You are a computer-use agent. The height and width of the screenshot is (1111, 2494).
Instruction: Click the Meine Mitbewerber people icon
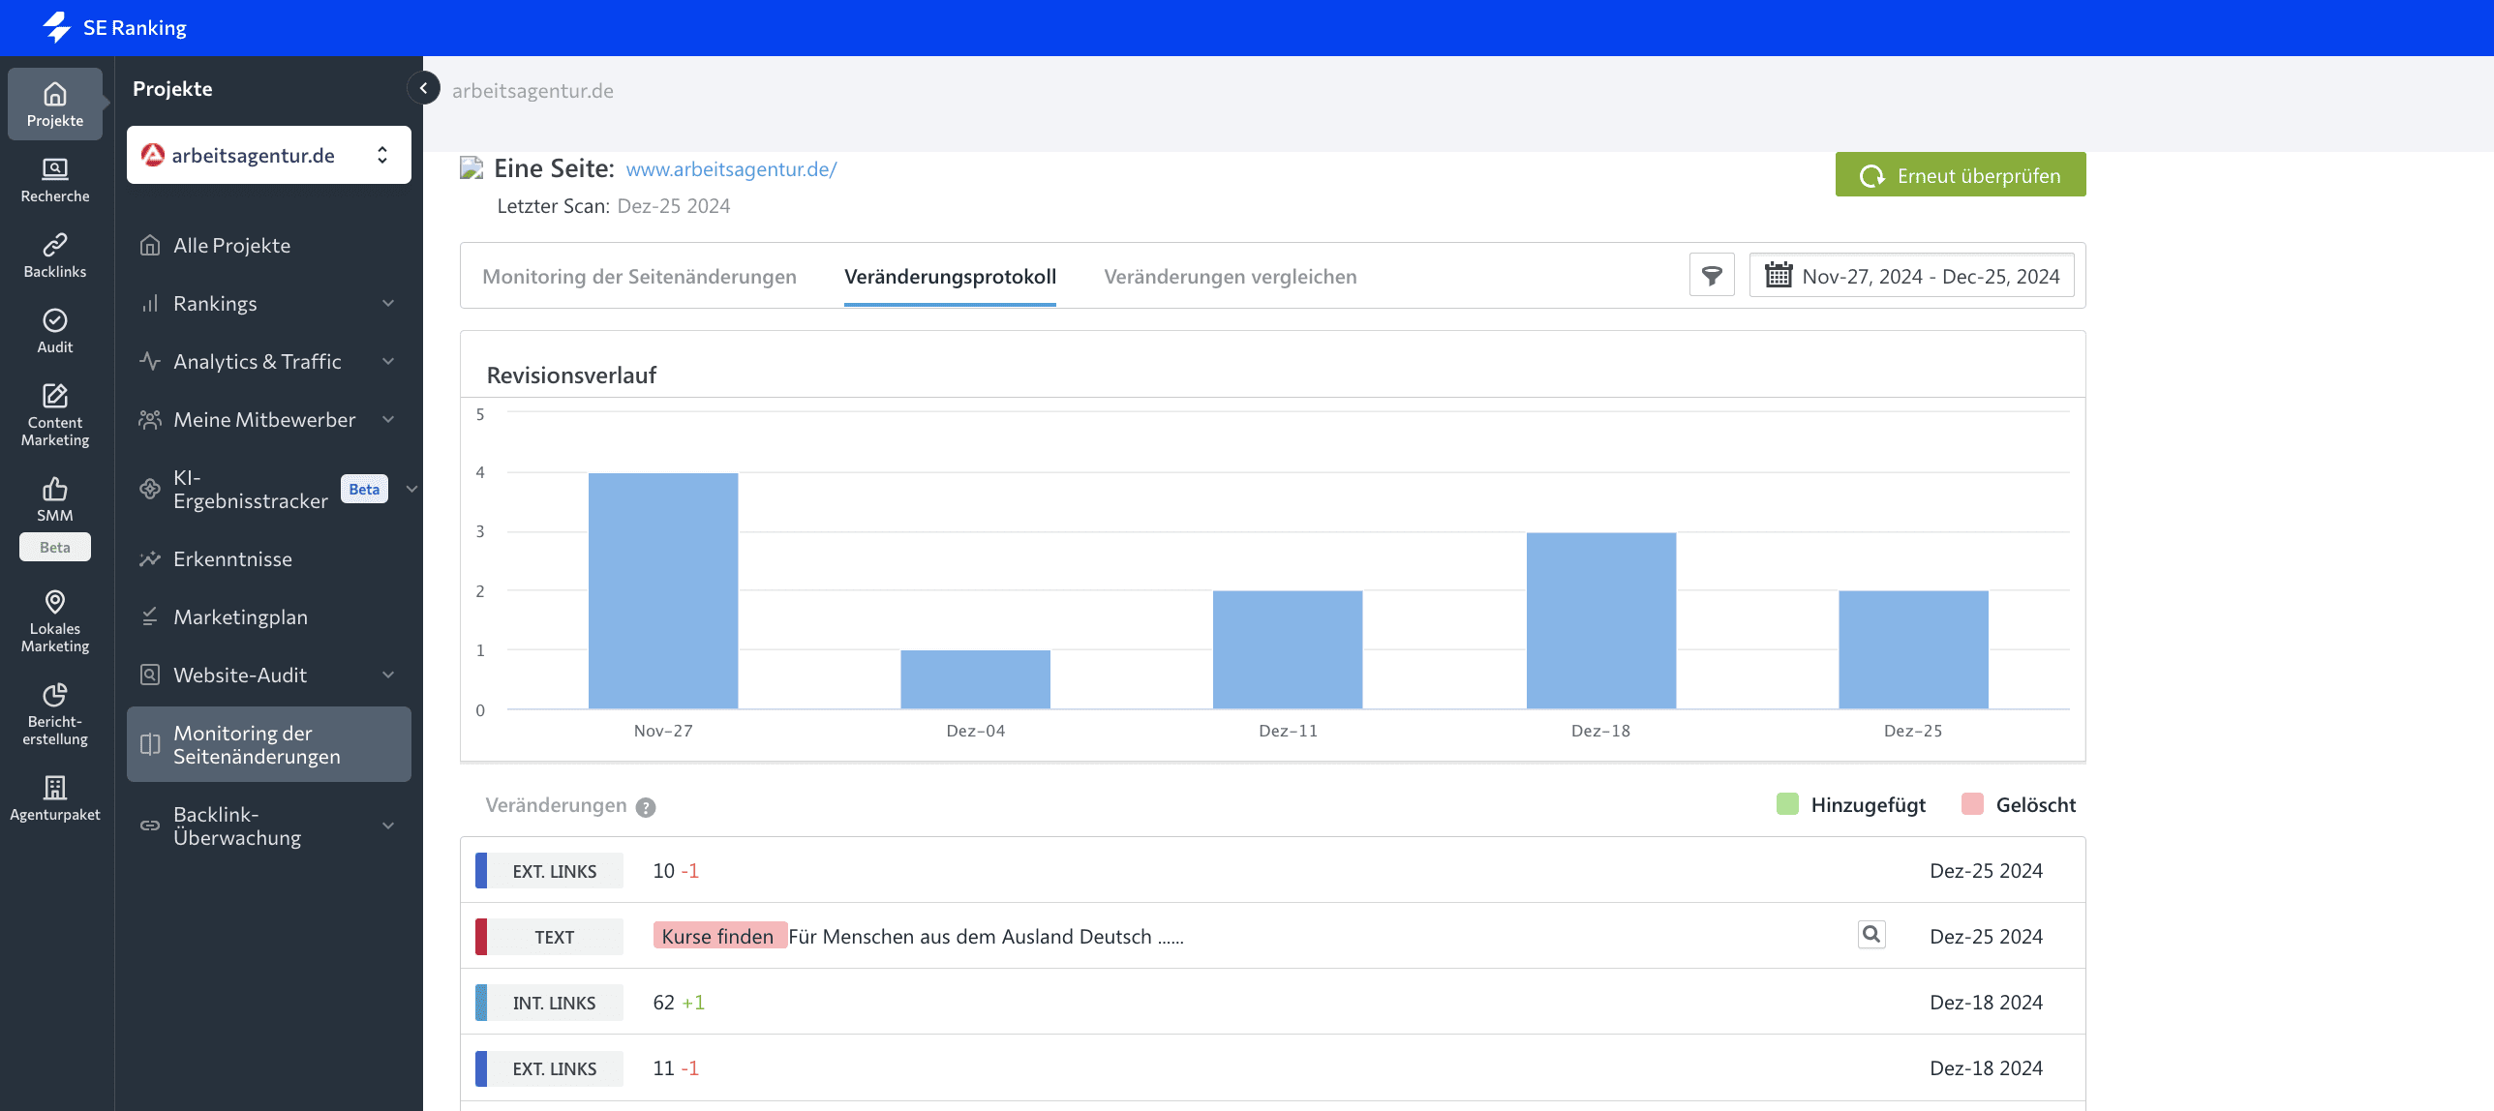coord(150,420)
